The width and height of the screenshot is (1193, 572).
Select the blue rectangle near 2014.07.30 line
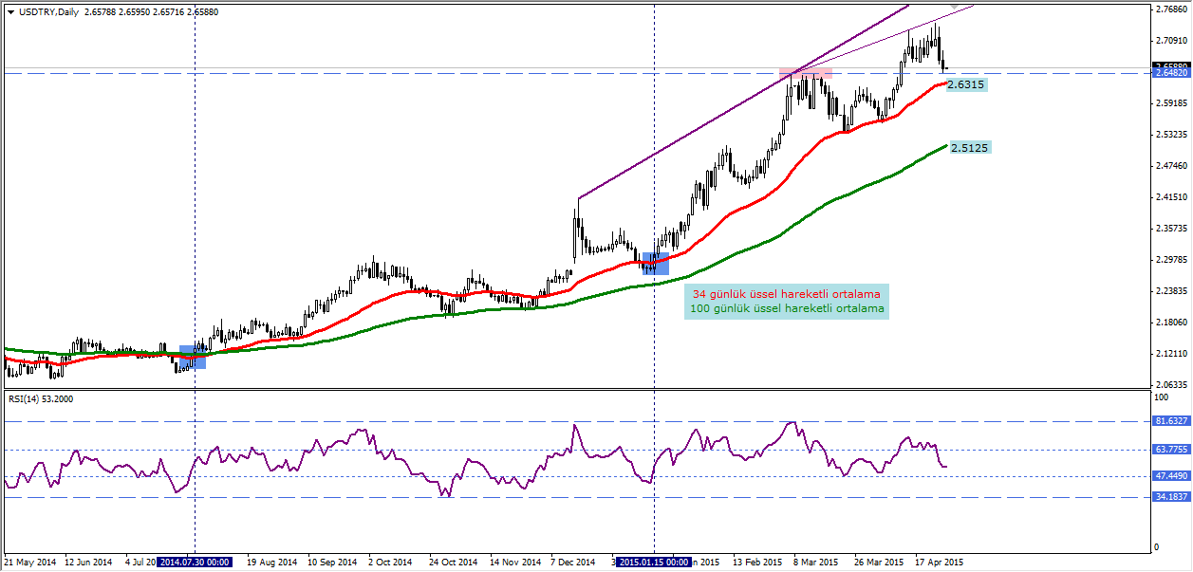[x=193, y=357]
